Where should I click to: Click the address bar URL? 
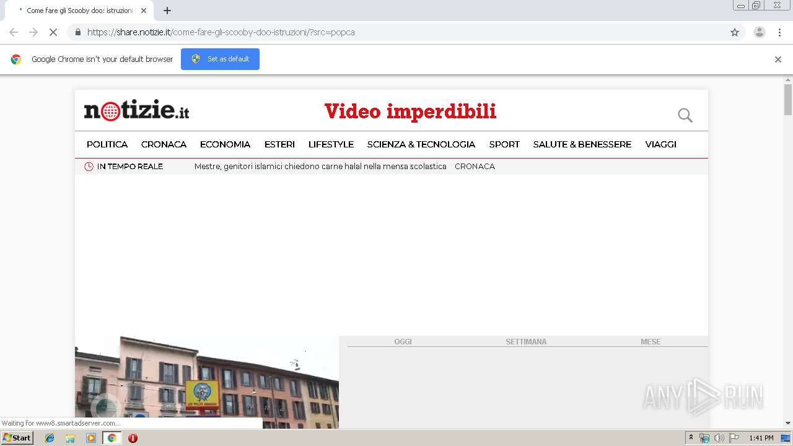click(221, 32)
